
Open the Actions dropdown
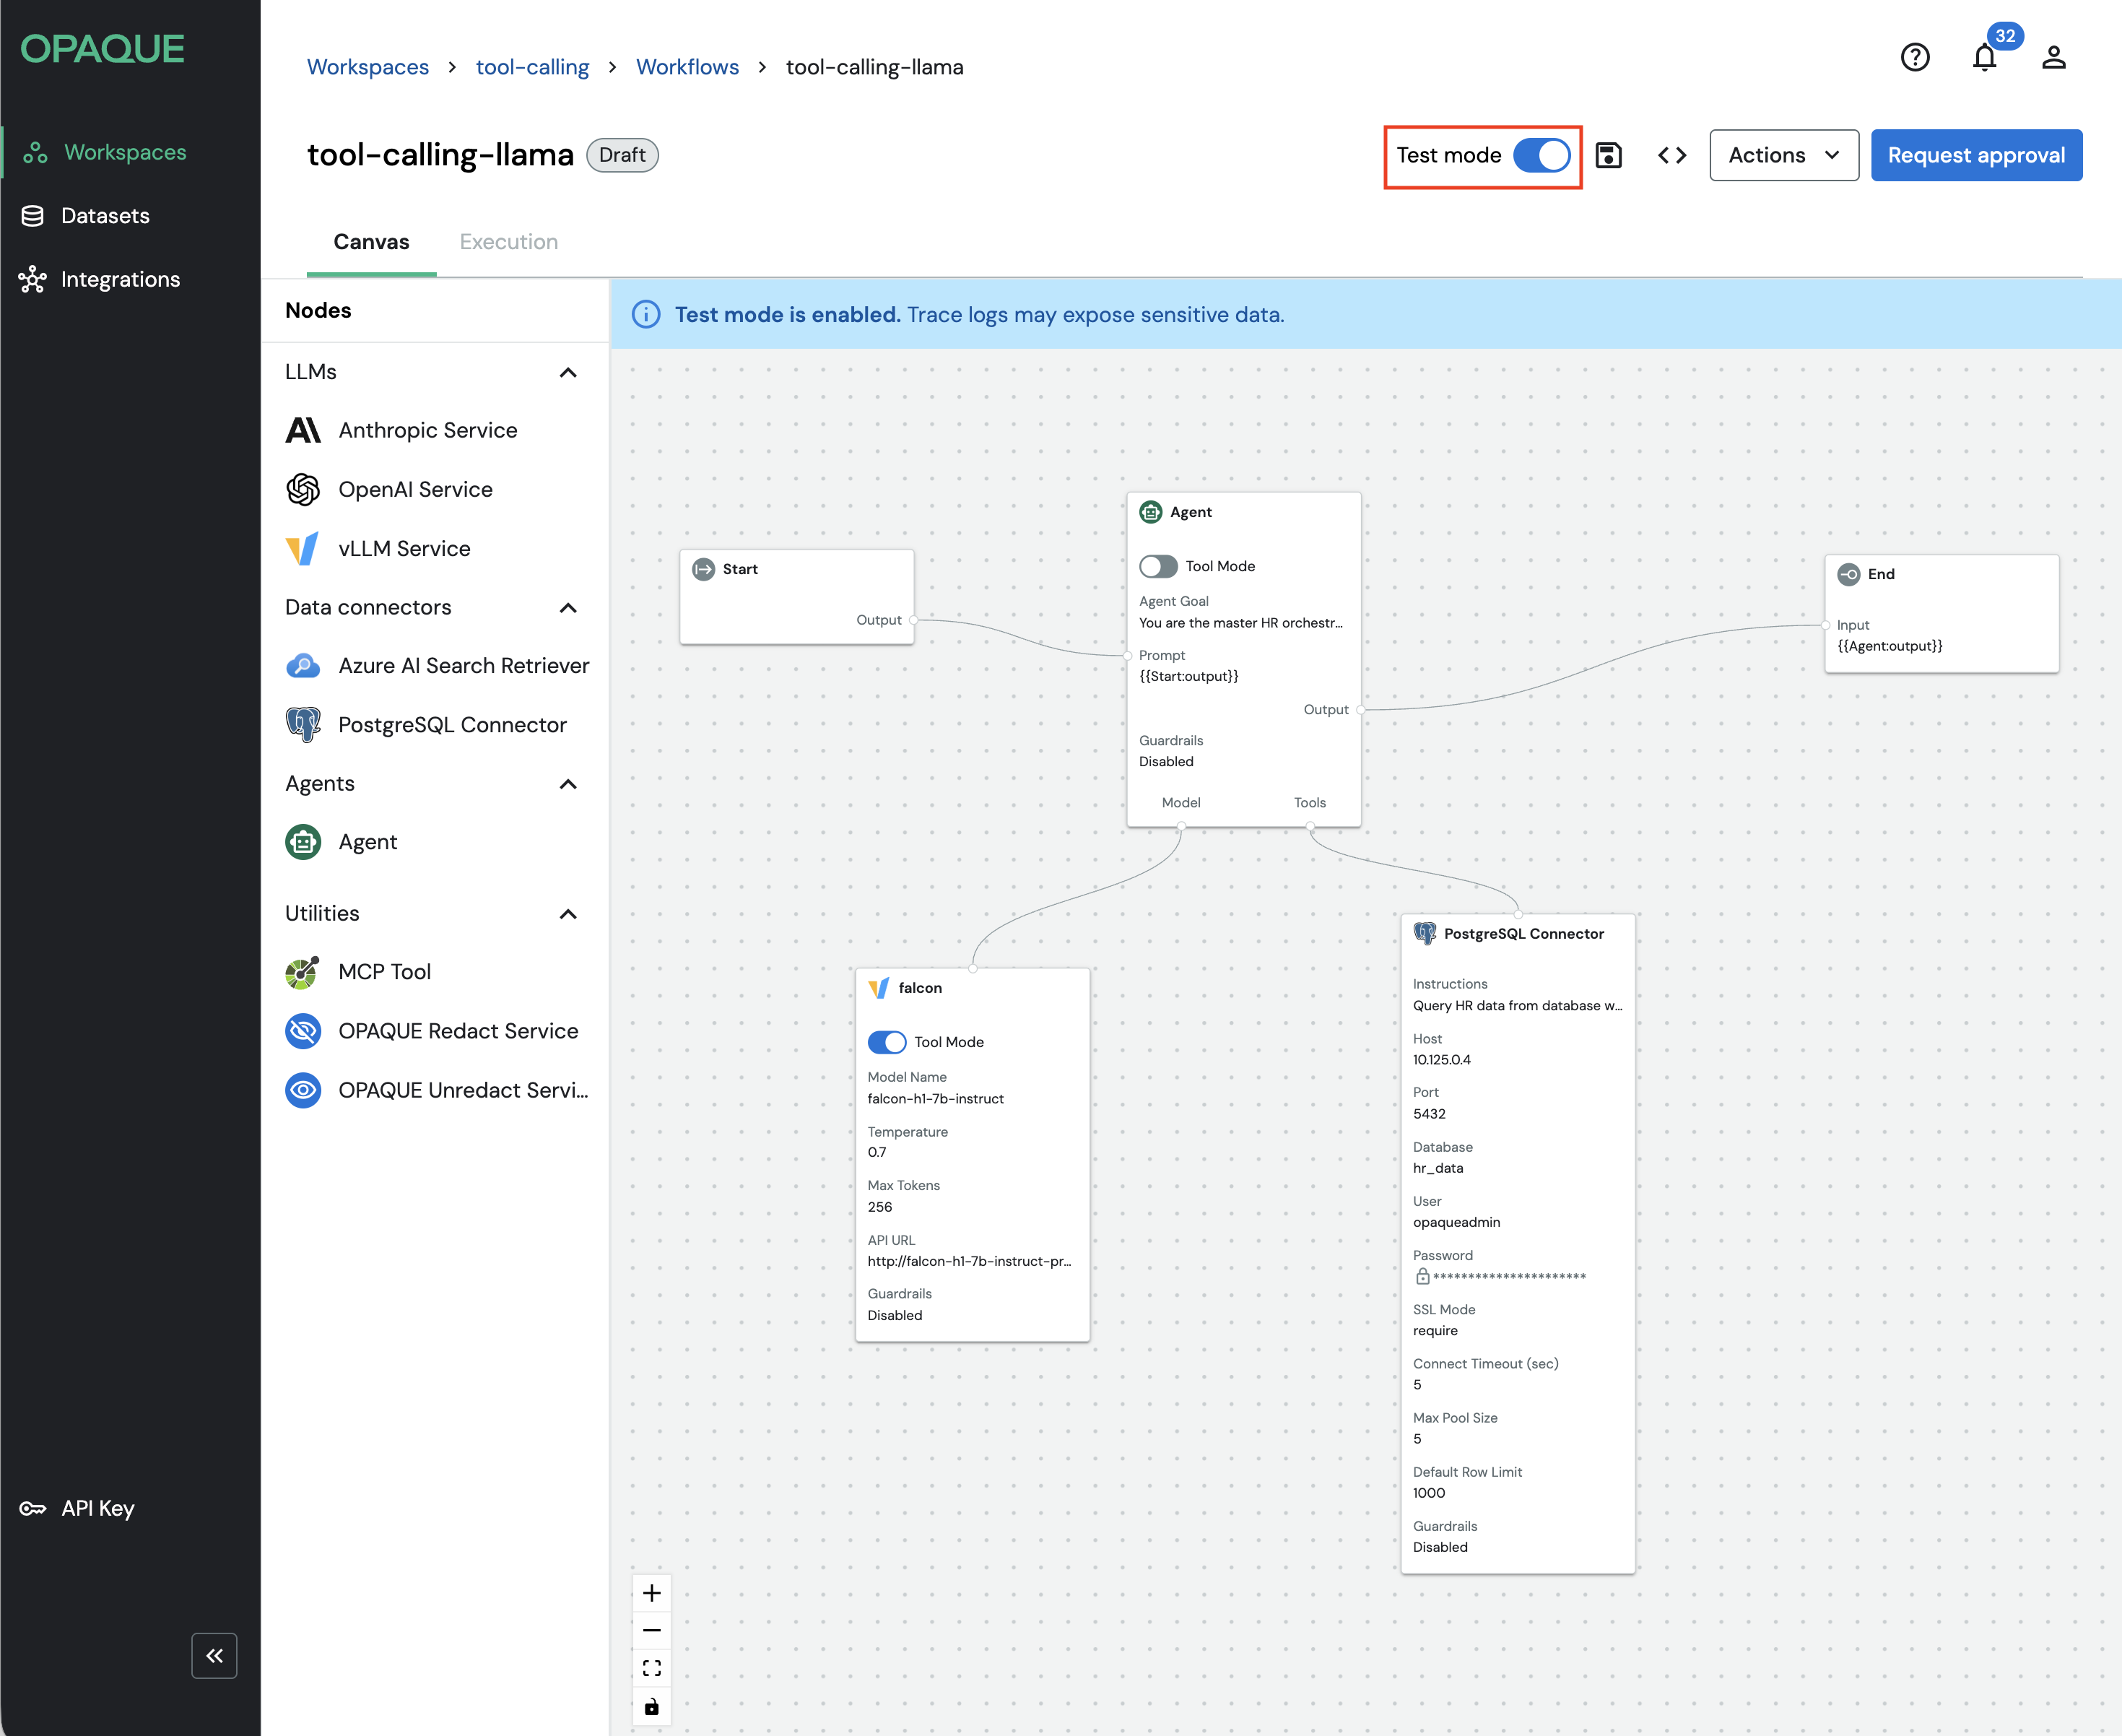pos(1783,155)
